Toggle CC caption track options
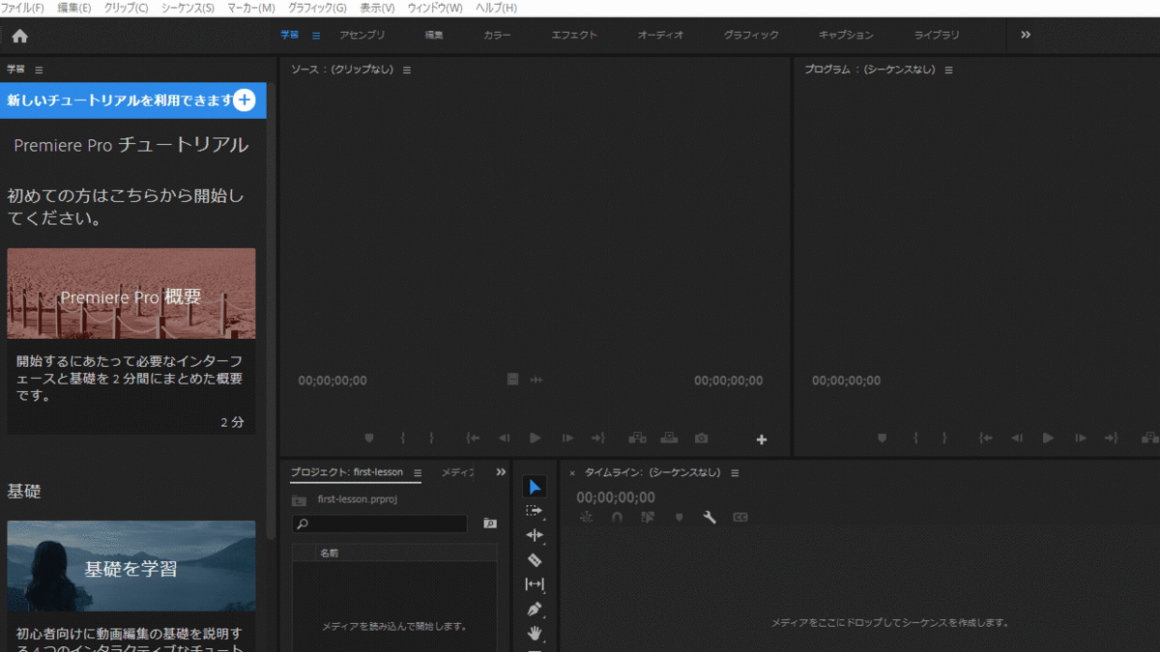Viewport: 1160px width, 652px height. [740, 518]
